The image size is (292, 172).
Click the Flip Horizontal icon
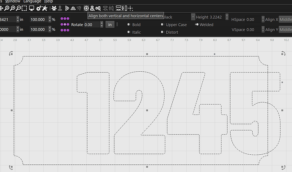click(x=67, y=8)
